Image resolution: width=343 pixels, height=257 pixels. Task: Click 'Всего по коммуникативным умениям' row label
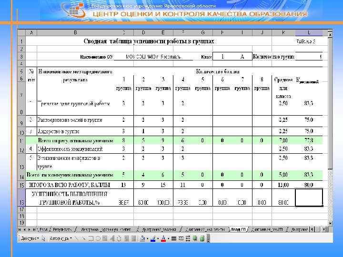70,175
